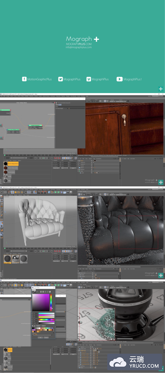The height and width of the screenshot is (373, 165).
Task: Click the info@mographplus.com email address
Action: [79, 47]
